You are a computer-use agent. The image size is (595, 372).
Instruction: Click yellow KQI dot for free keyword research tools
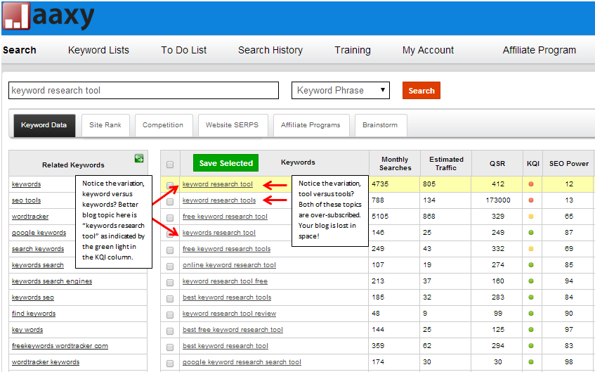(x=531, y=249)
